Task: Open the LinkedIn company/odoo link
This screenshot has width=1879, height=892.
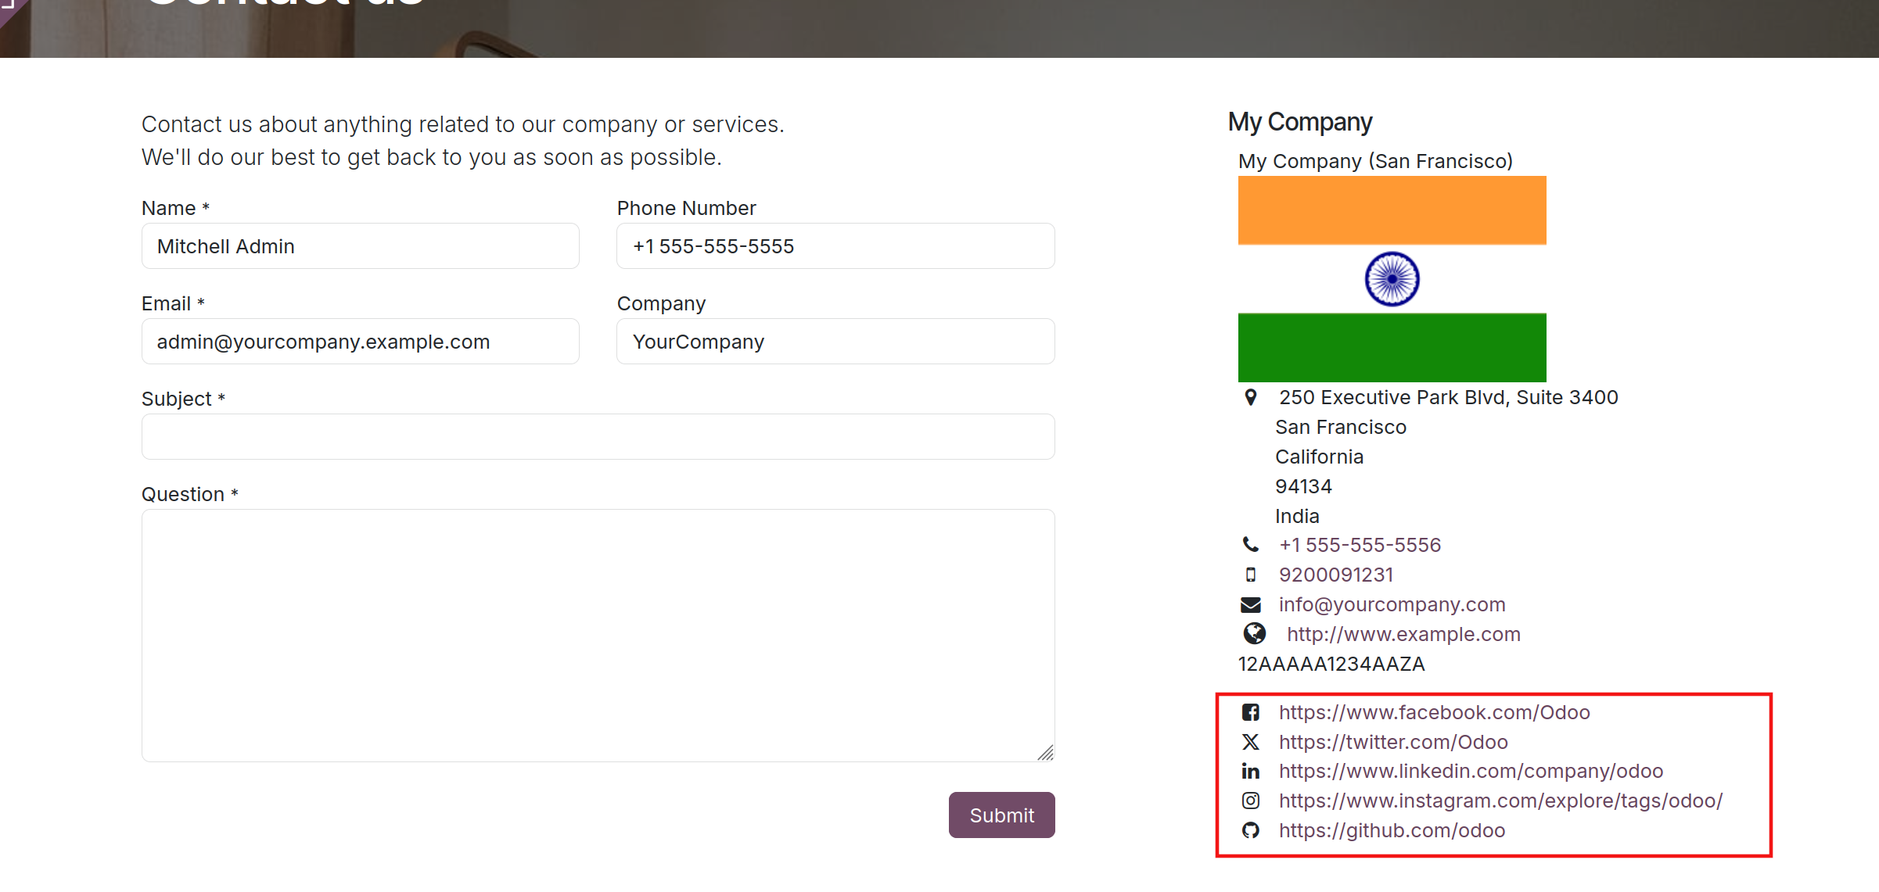Action: coord(1471,772)
